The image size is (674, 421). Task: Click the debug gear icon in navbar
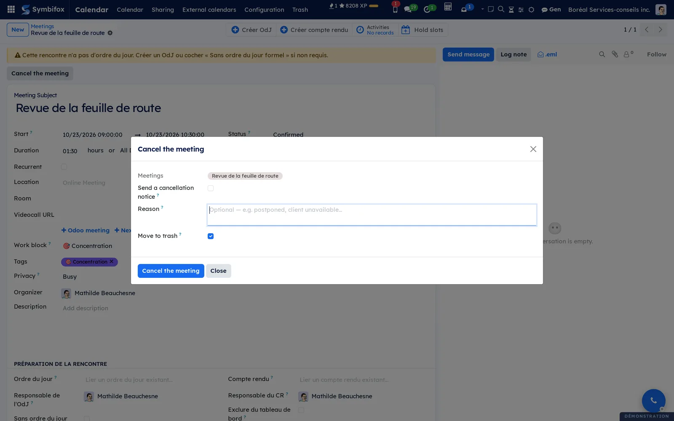pos(531,9)
